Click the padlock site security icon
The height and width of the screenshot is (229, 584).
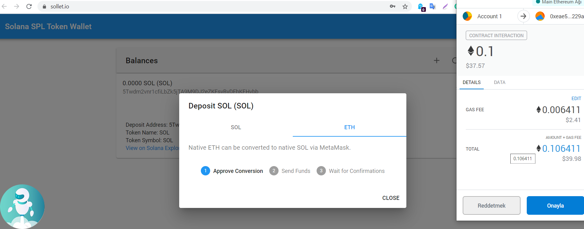44,7
